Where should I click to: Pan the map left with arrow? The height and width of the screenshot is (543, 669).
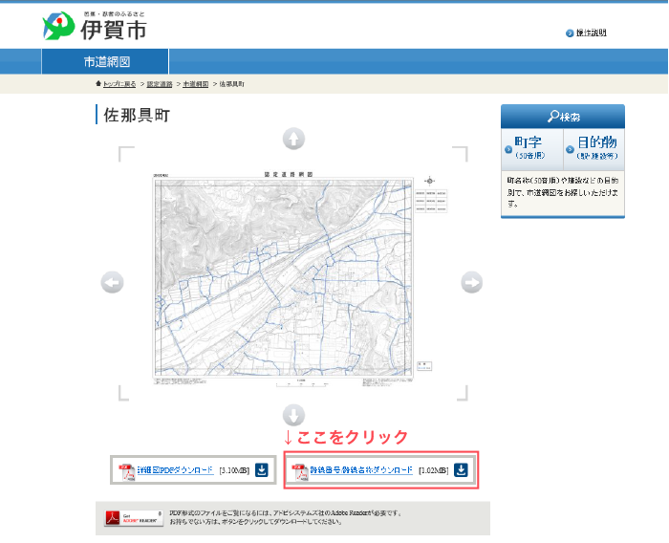tap(112, 282)
